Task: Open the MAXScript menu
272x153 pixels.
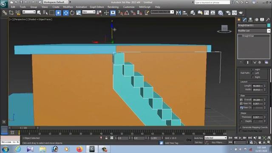Action: tap(144, 7)
